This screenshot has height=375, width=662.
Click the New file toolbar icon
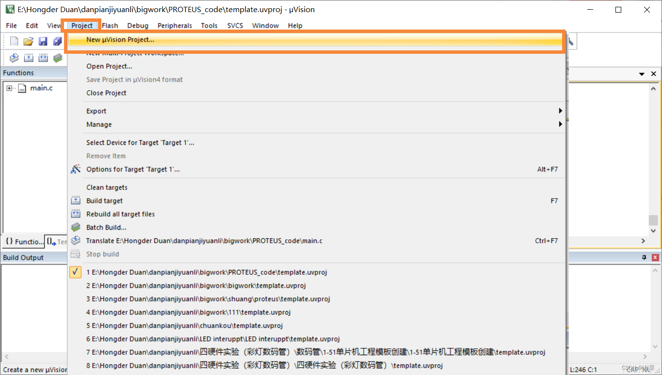tap(14, 42)
